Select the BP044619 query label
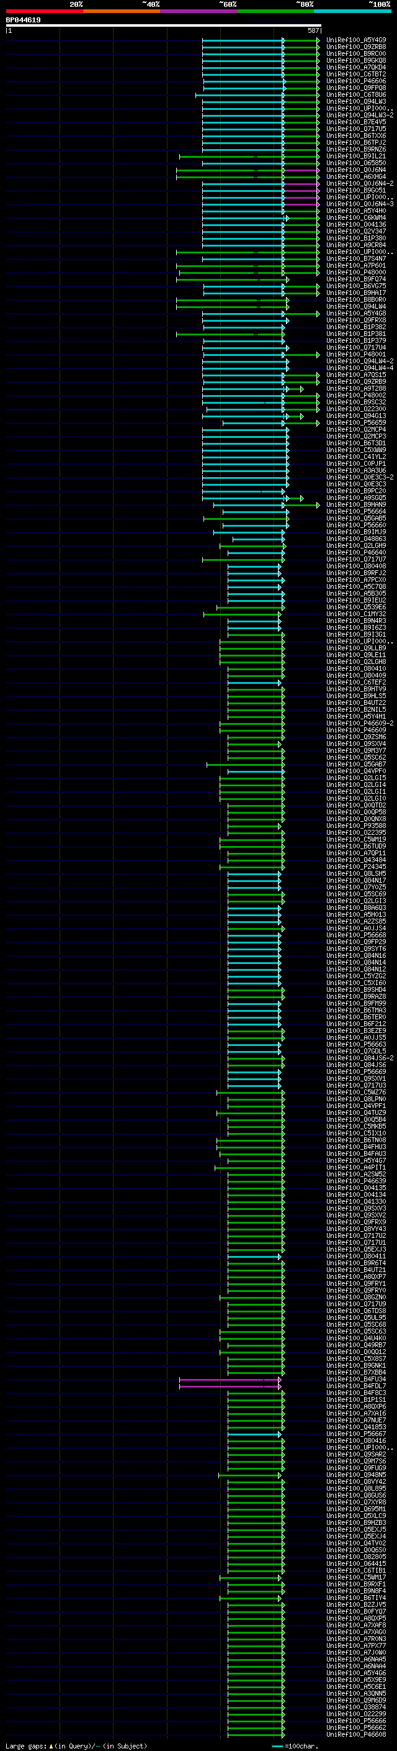This screenshot has height=1751, width=397. [23, 20]
